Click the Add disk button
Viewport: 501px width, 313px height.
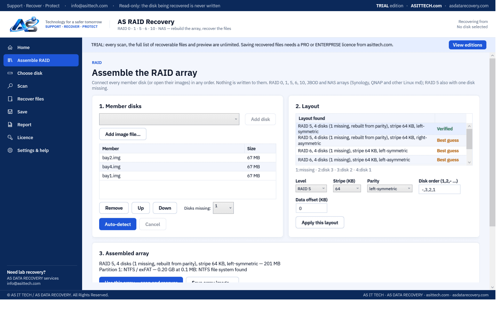tap(260, 119)
